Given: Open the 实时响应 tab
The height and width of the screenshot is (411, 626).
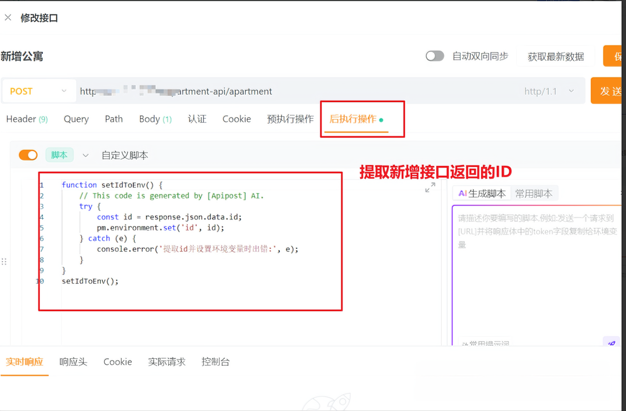Looking at the screenshot, I should coord(24,362).
